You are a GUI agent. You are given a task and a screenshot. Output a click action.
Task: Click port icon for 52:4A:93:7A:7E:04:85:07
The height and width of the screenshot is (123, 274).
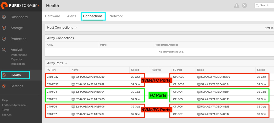(x=73, y=114)
